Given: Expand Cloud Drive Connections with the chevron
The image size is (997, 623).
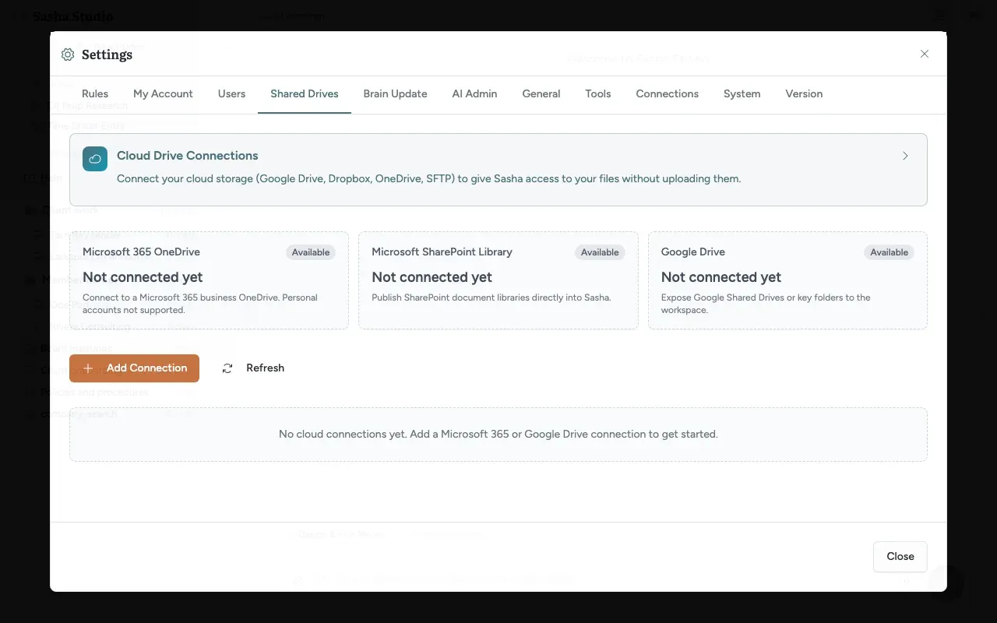Looking at the screenshot, I should pos(905,156).
